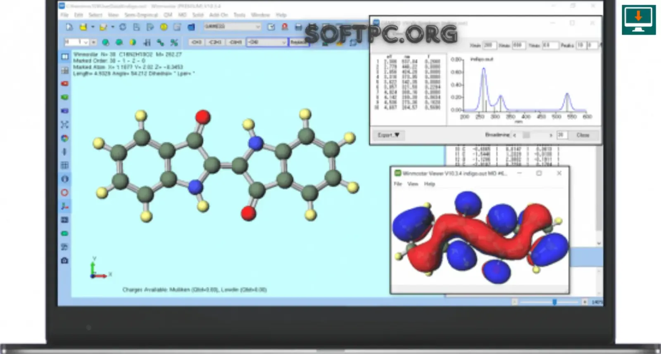Open the -OH substituent dropdown

point(267,42)
